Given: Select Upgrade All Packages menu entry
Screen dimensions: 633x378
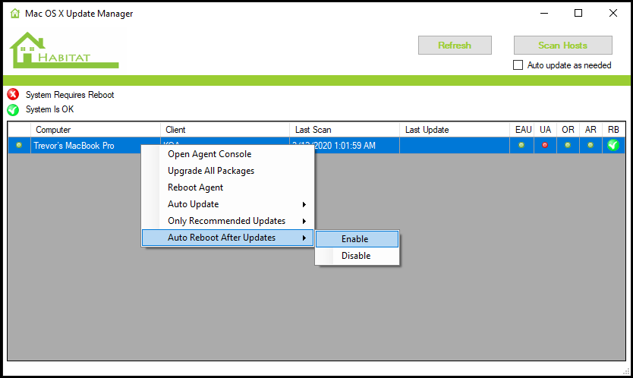Looking at the screenshot, I should click(x=211, y=171).
